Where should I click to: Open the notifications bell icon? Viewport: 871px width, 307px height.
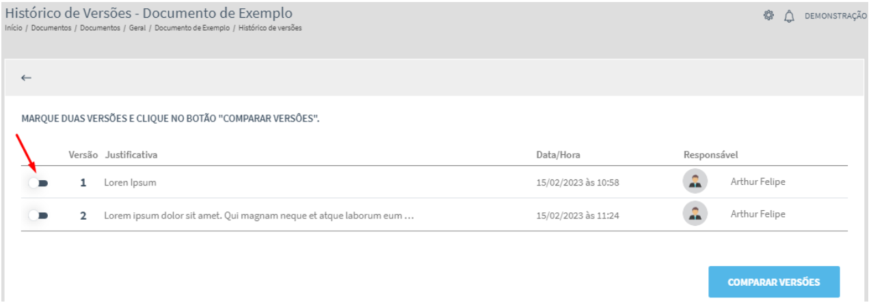click(788, 16)
